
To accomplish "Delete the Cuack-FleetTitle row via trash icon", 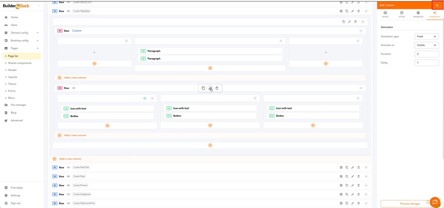I will (x=359, y=167).
